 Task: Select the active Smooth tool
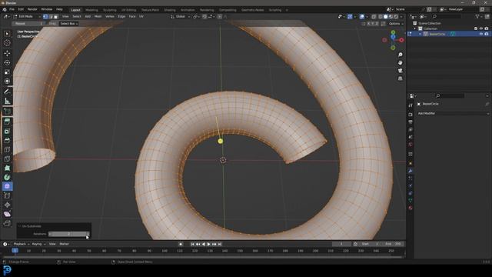coord(7,186)
